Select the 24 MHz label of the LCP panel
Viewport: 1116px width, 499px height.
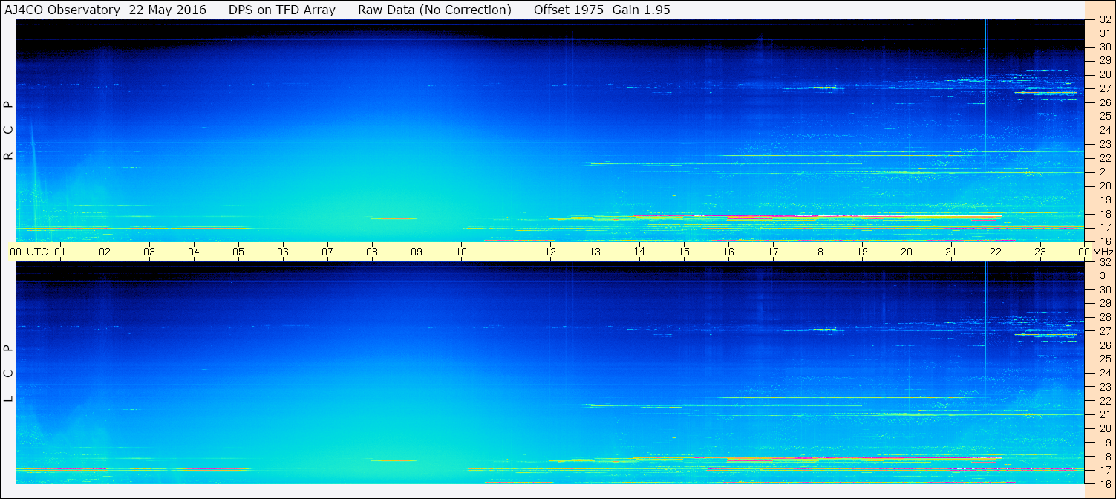[1105, 373]
